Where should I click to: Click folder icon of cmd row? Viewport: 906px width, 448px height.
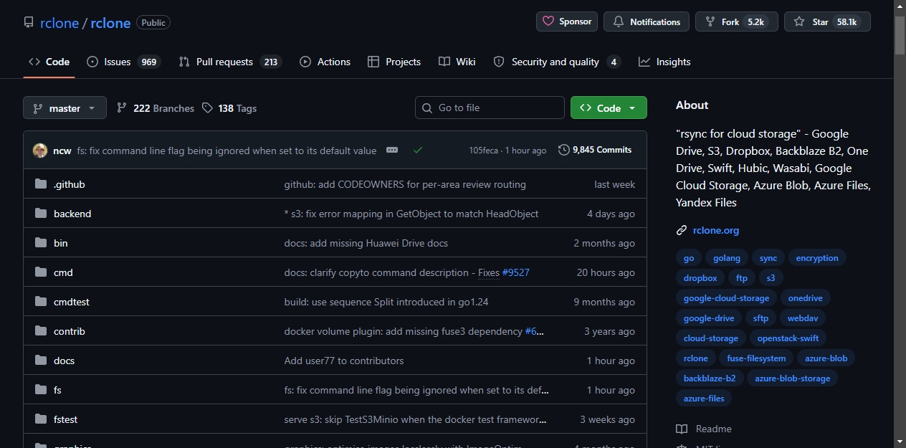click(41, 272)
